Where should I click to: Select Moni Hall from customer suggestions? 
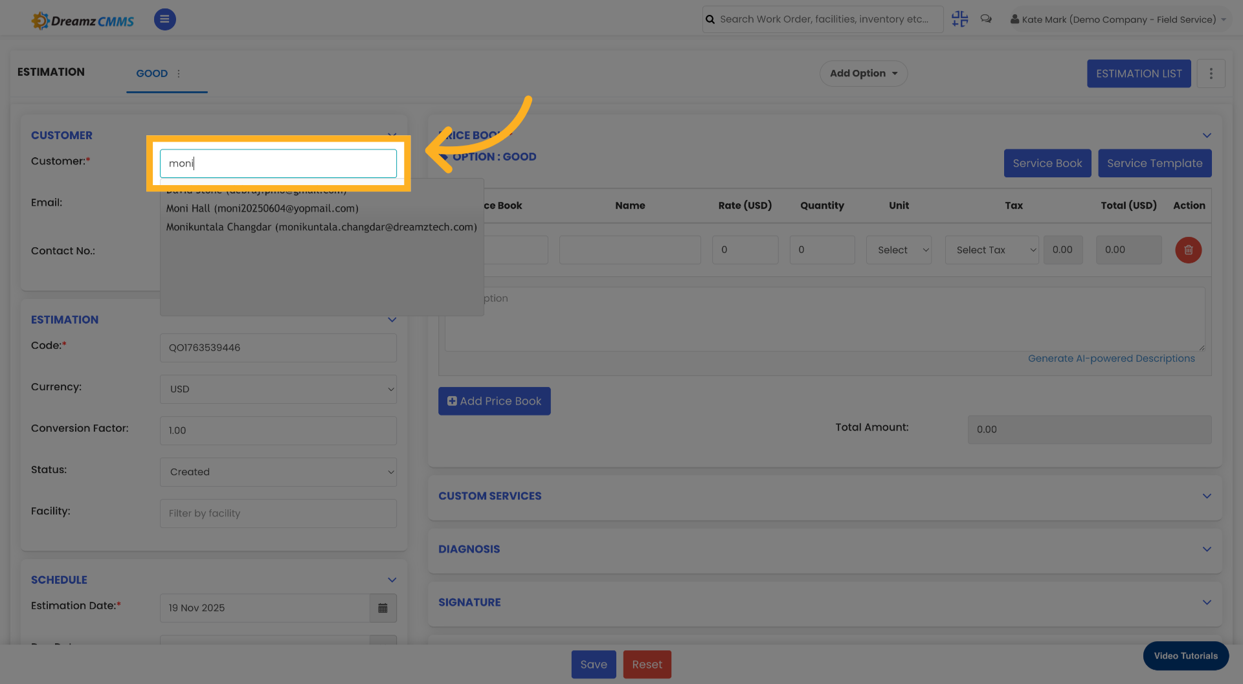point(262,208)
